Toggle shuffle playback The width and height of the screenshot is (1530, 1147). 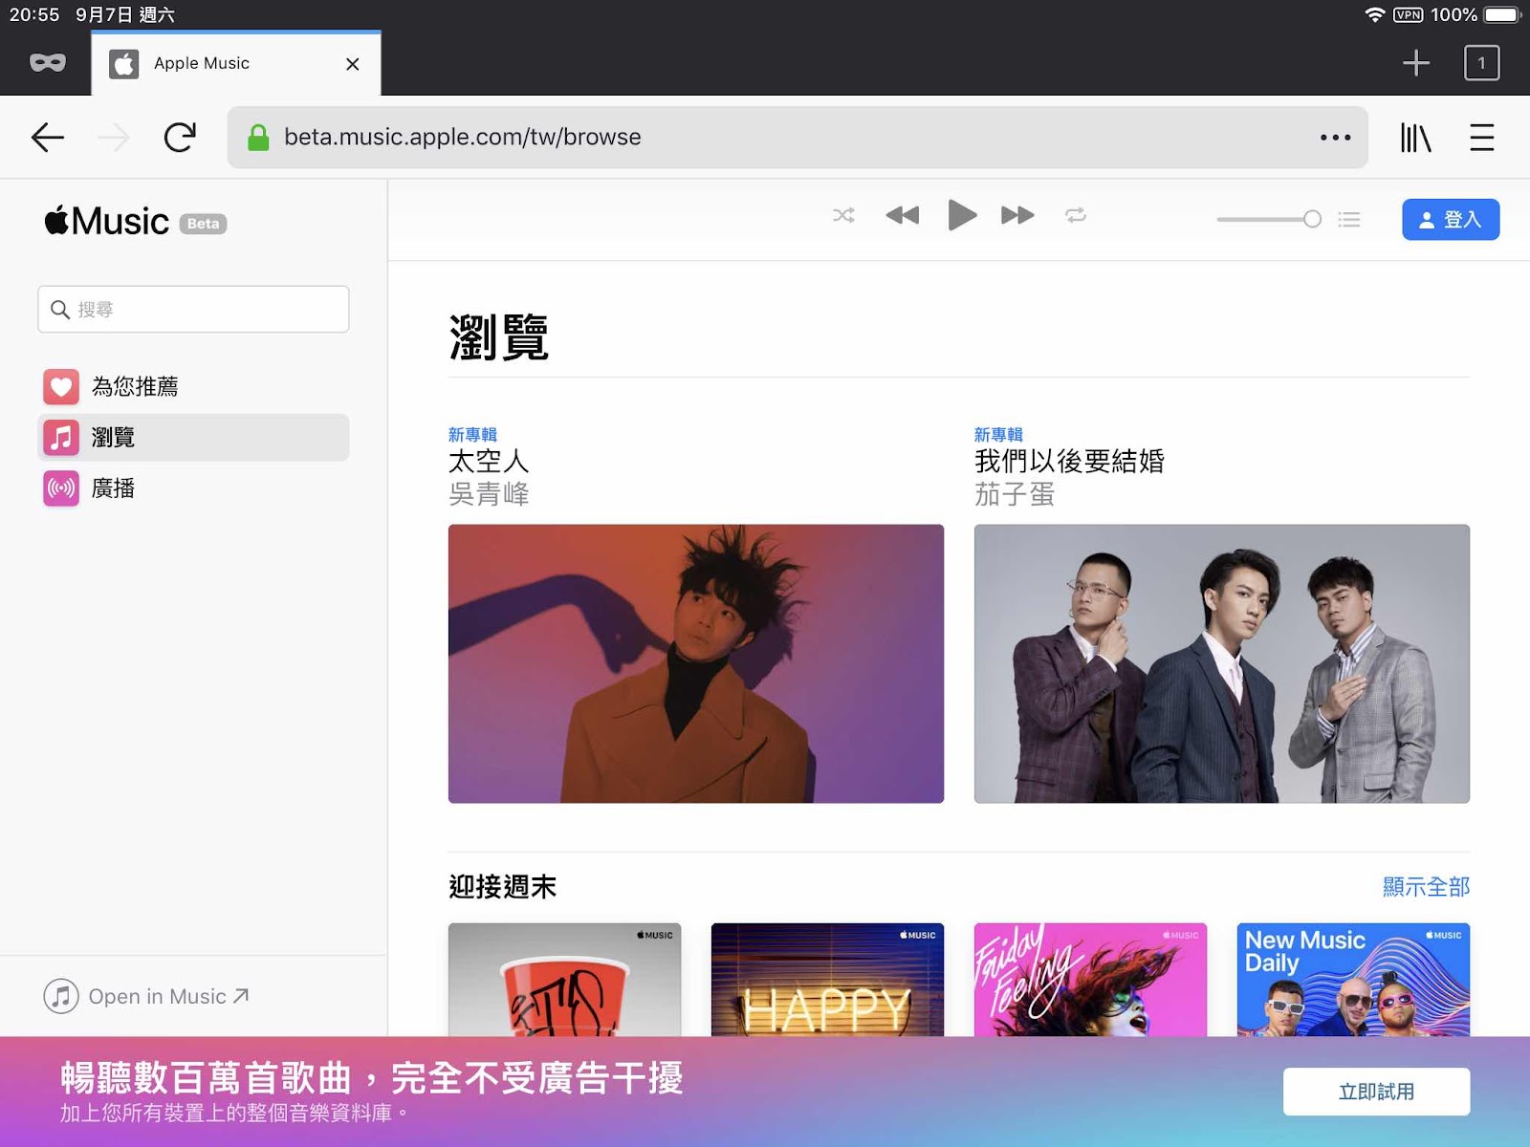pos(843,216)
